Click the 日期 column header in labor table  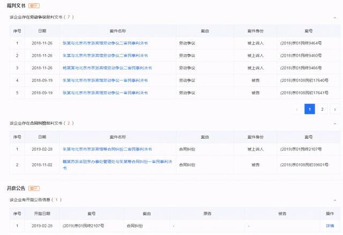[x=42, y=31]
